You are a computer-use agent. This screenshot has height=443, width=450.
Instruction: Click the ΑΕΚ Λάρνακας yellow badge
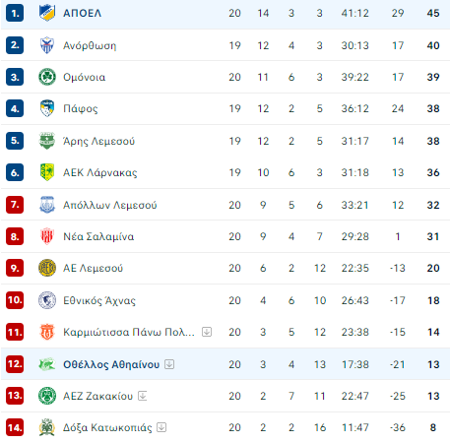click(x=47, y=172)
